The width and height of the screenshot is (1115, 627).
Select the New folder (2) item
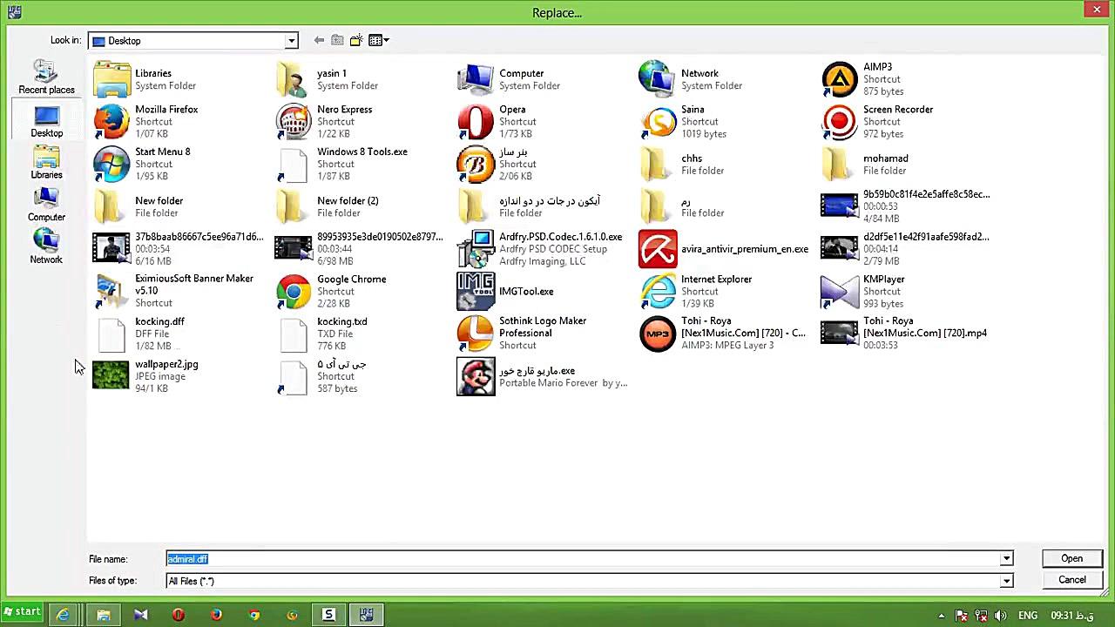click(x=328, y=206)
